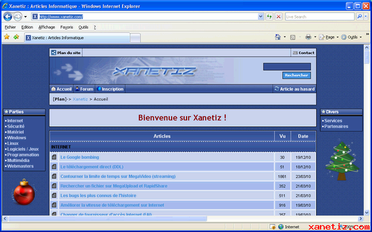The image size is (372, 232).
Task: Click the red Stop loading icon
Action: pyautogui.click(x=278, y=17)
